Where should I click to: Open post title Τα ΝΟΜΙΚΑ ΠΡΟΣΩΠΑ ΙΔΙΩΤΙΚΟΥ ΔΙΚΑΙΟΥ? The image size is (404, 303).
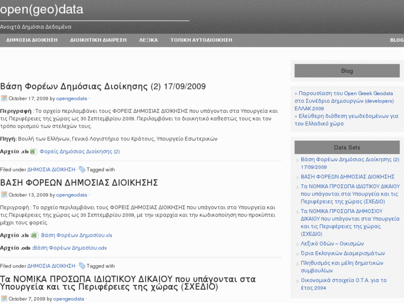128,283
